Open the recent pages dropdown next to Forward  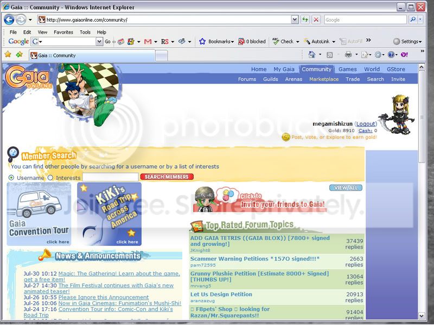[x=30, y=20]
